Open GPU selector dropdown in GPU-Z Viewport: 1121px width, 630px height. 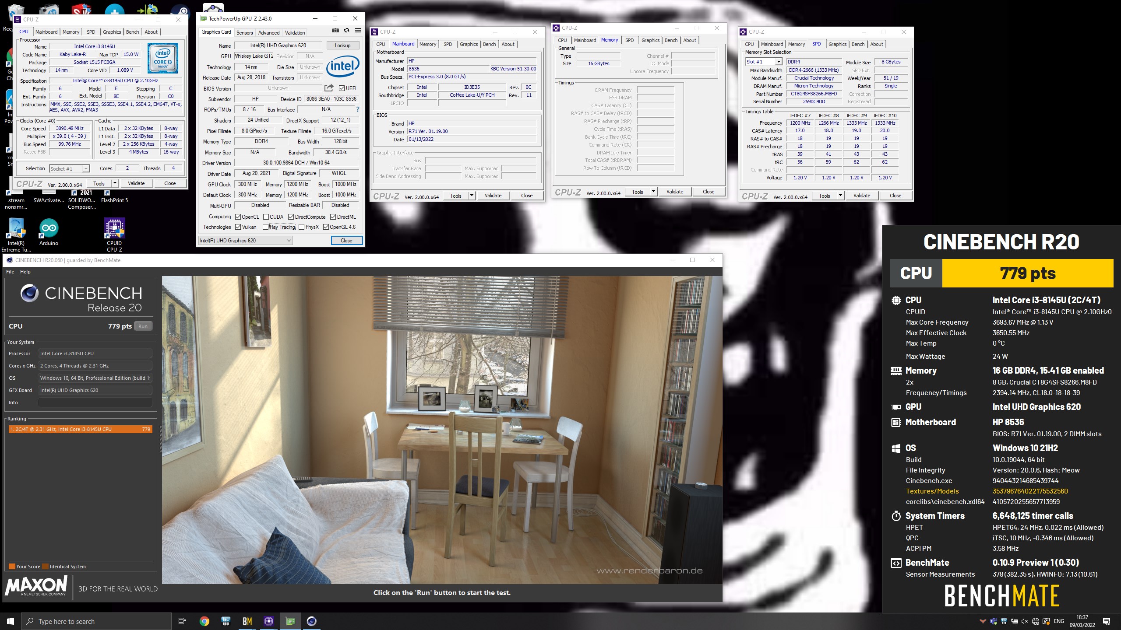click(245, 240)
